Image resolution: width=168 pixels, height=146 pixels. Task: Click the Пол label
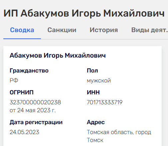(x=92, y=71)
